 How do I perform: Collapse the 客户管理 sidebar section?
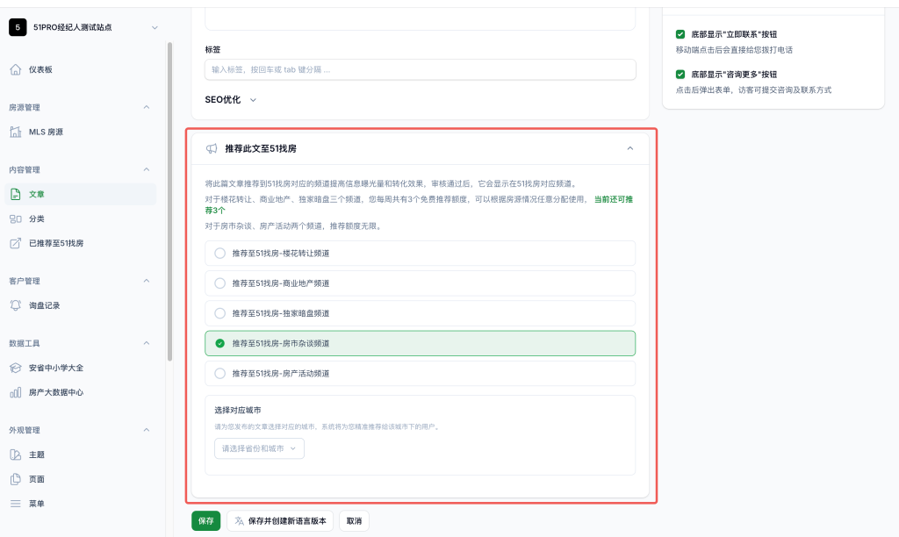147,281
